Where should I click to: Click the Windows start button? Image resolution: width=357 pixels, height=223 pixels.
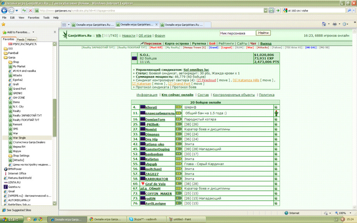pos(12,220)
